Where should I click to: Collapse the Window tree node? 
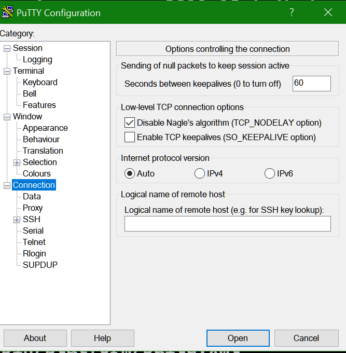[7, 117]
